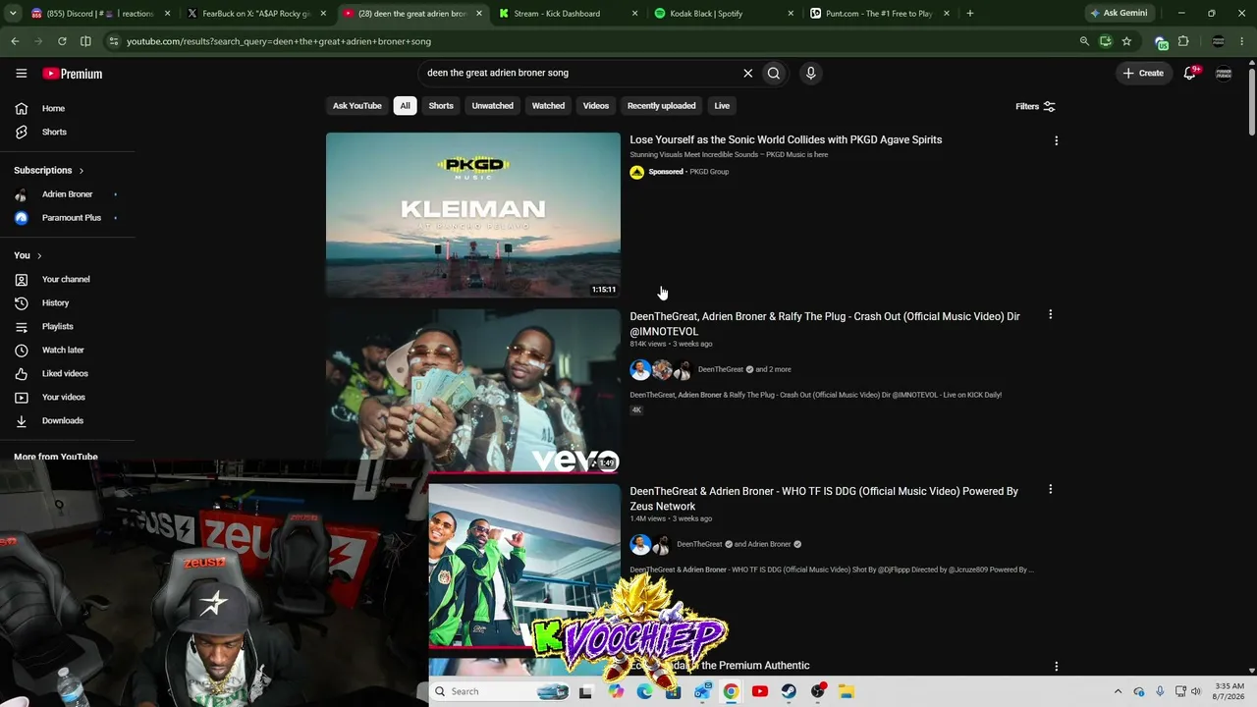Open Steam from the taskbar

point(789,691)
